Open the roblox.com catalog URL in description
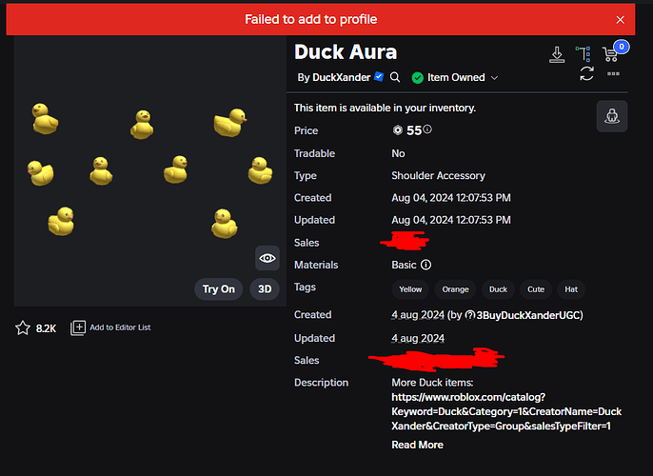 (x=506, y=411)
